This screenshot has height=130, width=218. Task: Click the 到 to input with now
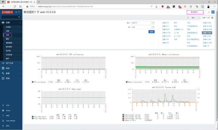141,27
